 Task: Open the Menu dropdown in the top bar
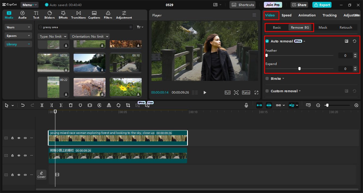coord(29,5)
